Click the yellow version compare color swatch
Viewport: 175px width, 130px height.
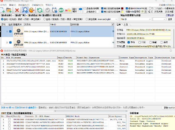tap(122, 11)
